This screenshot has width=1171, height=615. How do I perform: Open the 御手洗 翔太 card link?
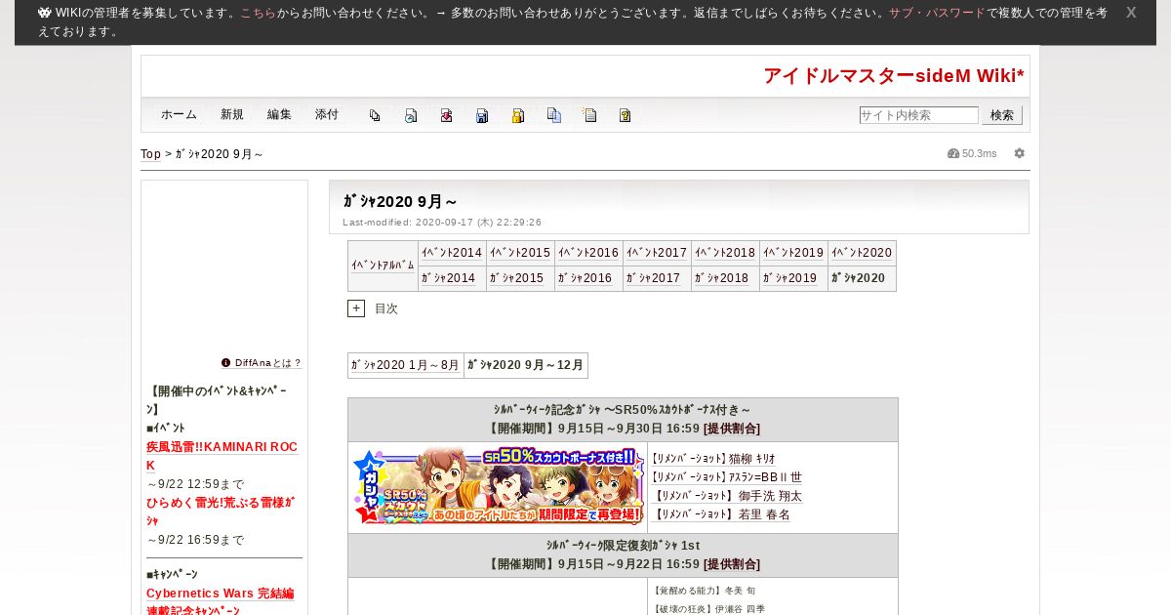(x=727, y=496)
